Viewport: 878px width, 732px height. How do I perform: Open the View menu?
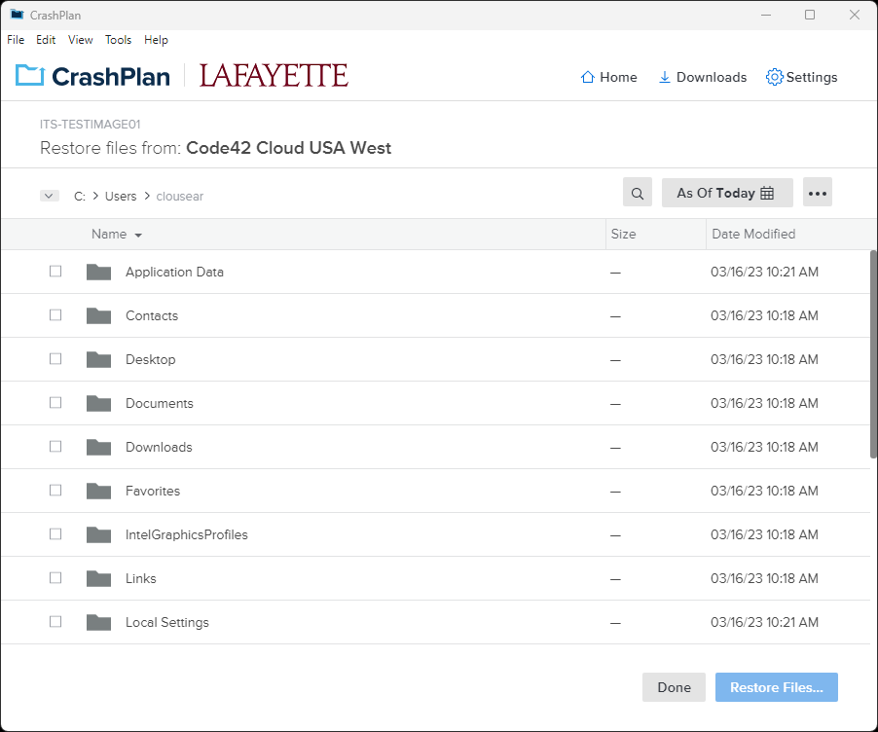pos(80,40)
